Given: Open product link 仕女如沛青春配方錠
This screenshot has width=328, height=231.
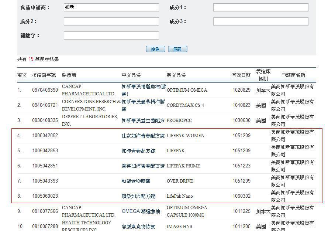Looking at the screenshot, I should coord(143,136).
